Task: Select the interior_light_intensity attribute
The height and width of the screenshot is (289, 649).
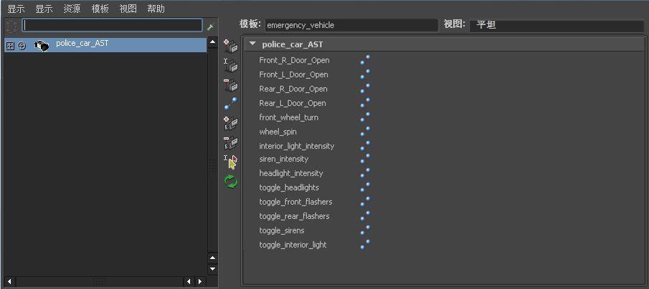Action: 297,146
